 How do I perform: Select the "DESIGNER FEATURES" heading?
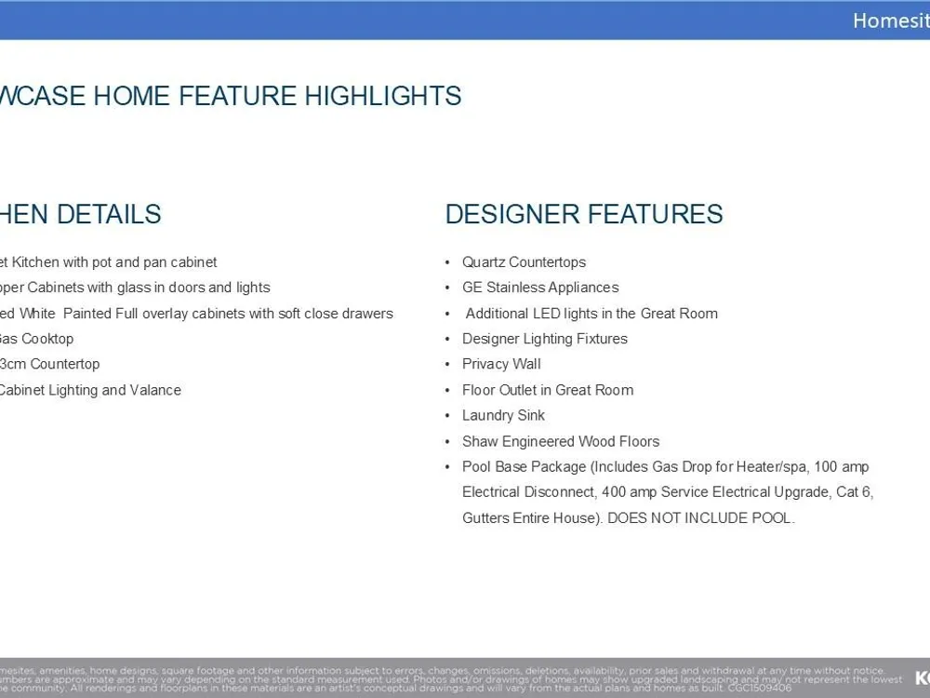(x=584, y=214)
